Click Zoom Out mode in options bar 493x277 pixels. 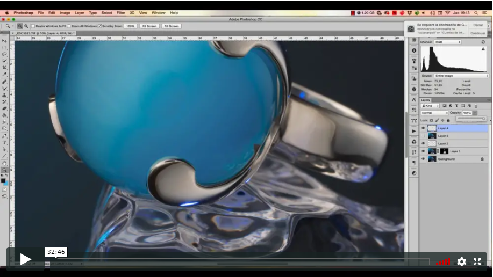26,26
